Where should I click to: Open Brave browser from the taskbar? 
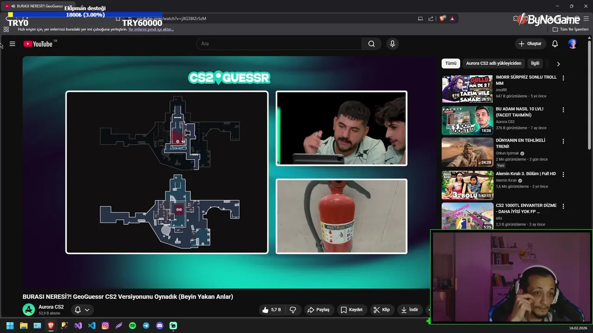51,326
